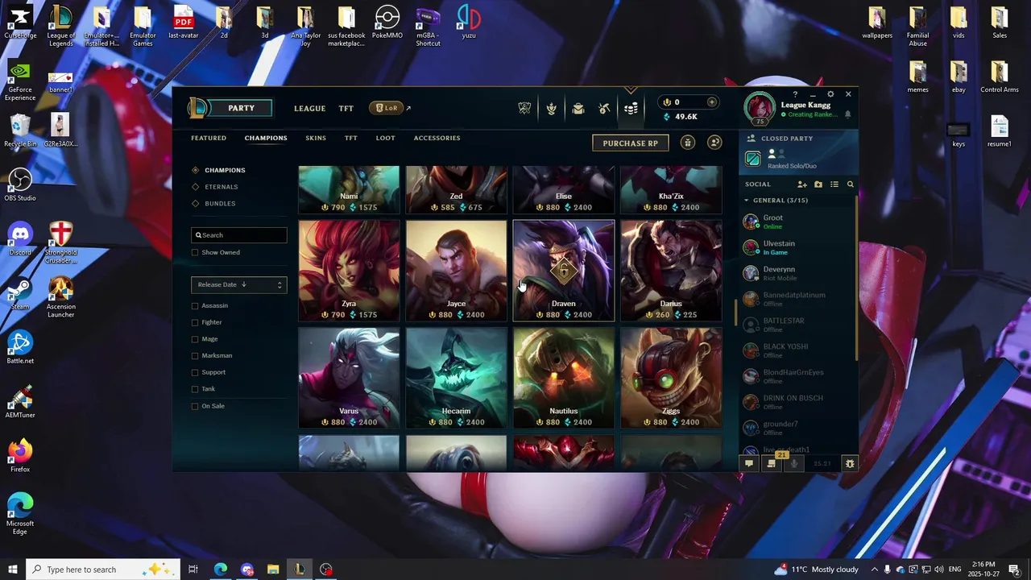Show hidden system tray icons
The image size is (1031, 580).
pyautogui.click(x=875, y=570)
